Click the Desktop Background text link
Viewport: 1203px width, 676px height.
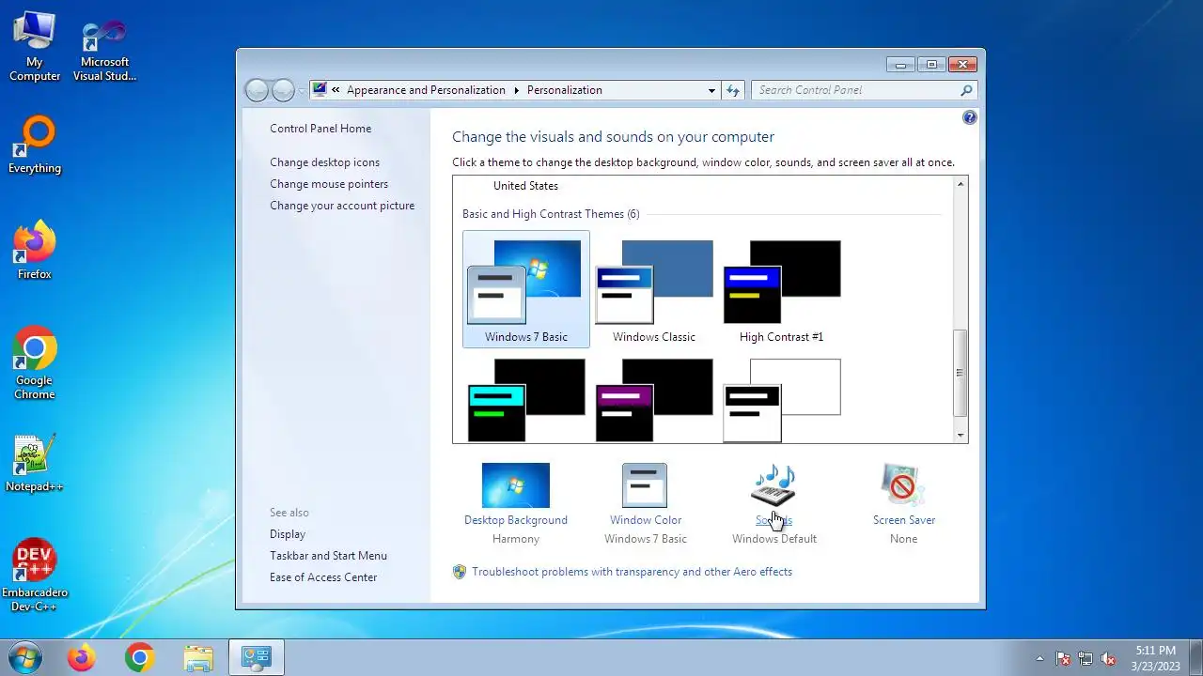[515, 520]
